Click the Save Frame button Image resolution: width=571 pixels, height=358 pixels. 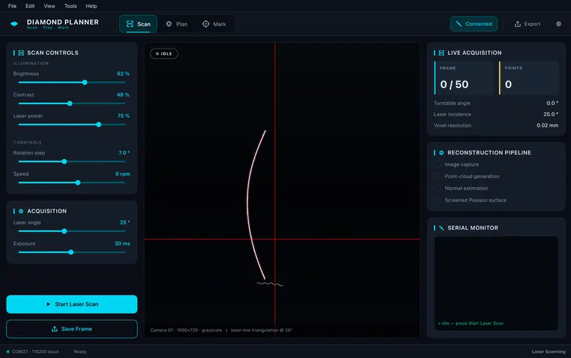[x=72, y=329]
